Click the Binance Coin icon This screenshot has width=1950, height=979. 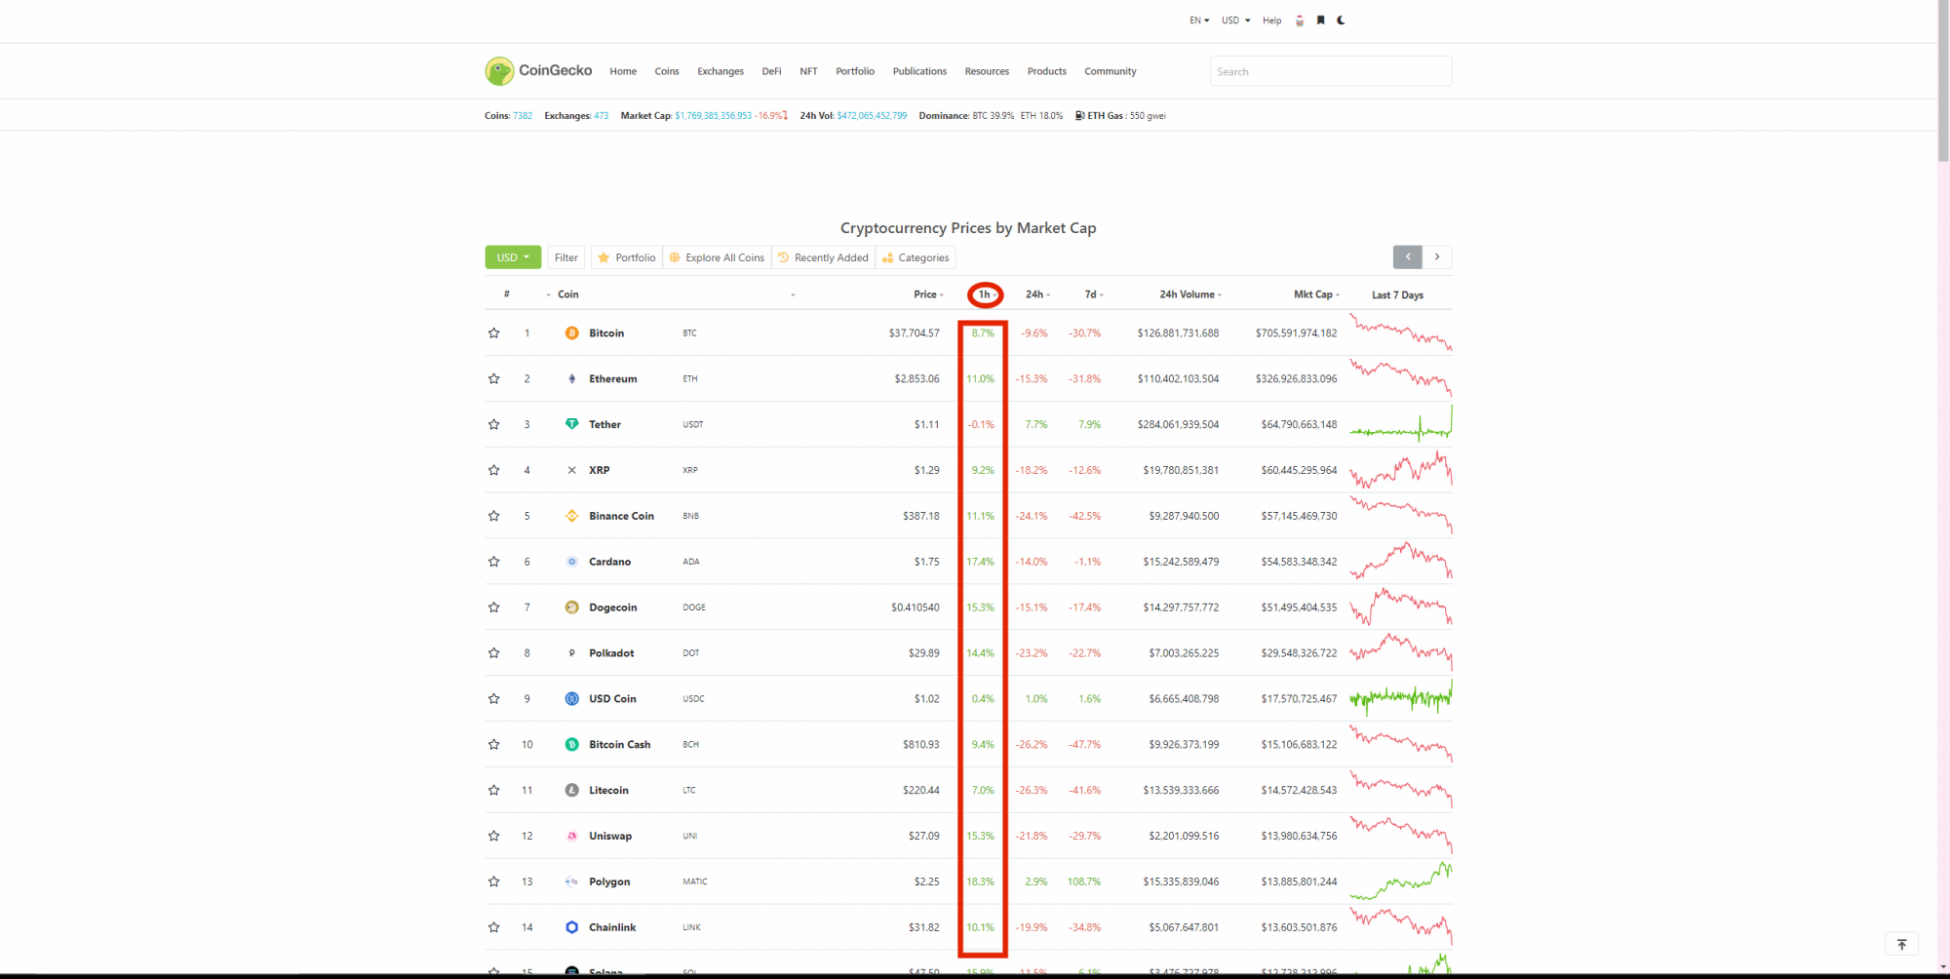click(x=572, y=516)
